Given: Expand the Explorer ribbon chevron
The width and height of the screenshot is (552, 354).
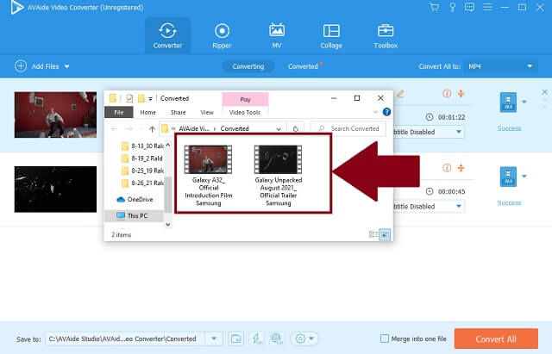Looking at the screenshot, I should tap(375, 112).
